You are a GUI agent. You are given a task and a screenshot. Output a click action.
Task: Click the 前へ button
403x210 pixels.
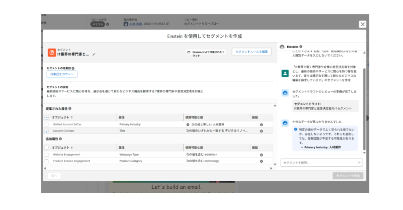[x=54, y=176]
